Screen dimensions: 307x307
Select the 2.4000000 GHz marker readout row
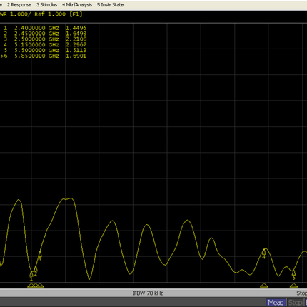45,28
